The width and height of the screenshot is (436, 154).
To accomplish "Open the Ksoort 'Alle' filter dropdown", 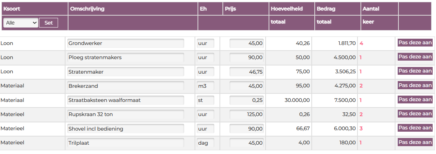I will [x=21, y=23].
